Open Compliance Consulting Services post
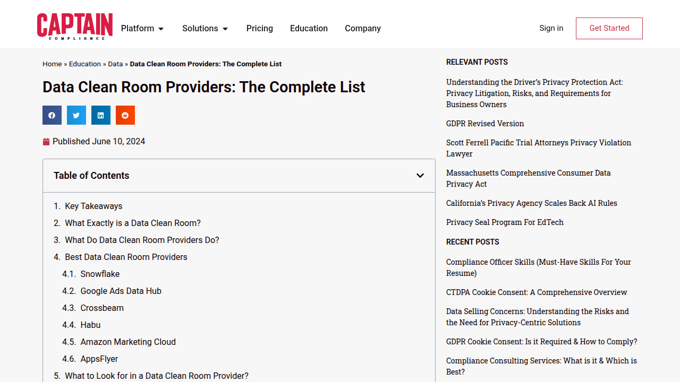Screen dimensions: 680x382 coord(541,366)
